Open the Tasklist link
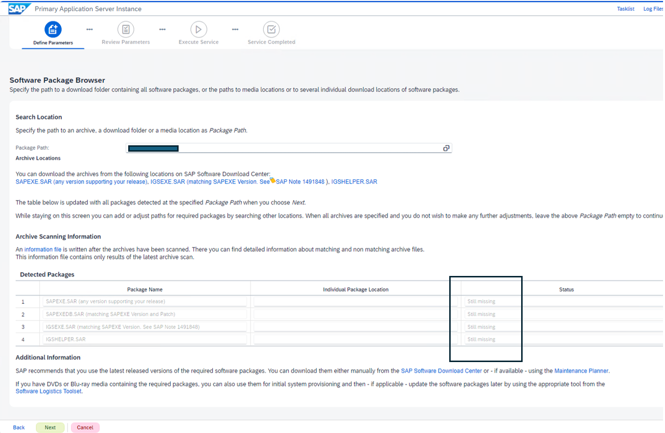This screenshot has width=665, height=433. 626,9
